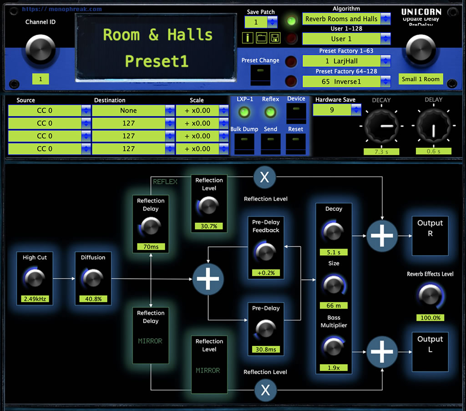
Task: Click the info "i" icon
Action: pos(248,38)
